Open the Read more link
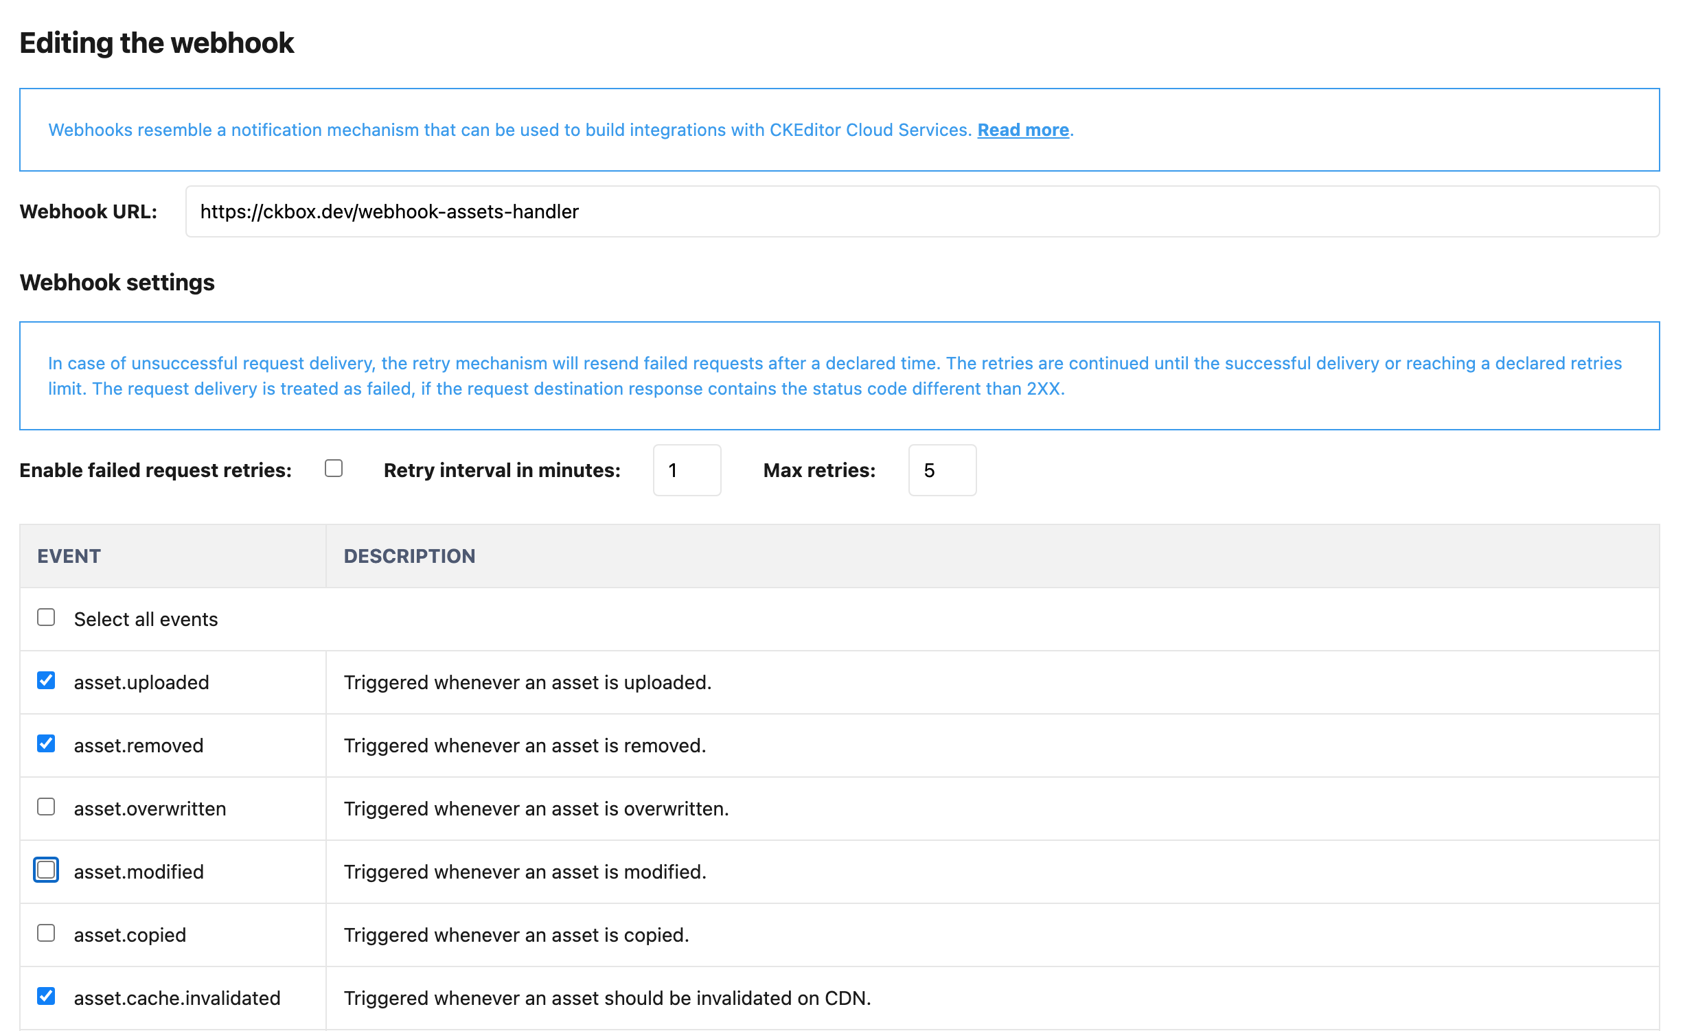Image resolution: width=1685 pixels, height=1031 pixels. [x=1022, y=130]
